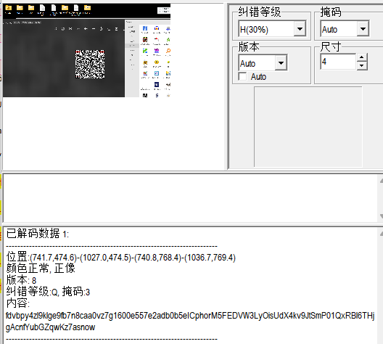Click the '颜色正常, 正像' line
The width and height of the screenshot is (383, 344).
click(41, 269)
